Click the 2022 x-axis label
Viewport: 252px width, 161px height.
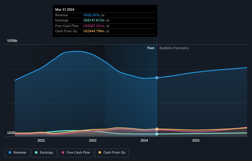41,141
